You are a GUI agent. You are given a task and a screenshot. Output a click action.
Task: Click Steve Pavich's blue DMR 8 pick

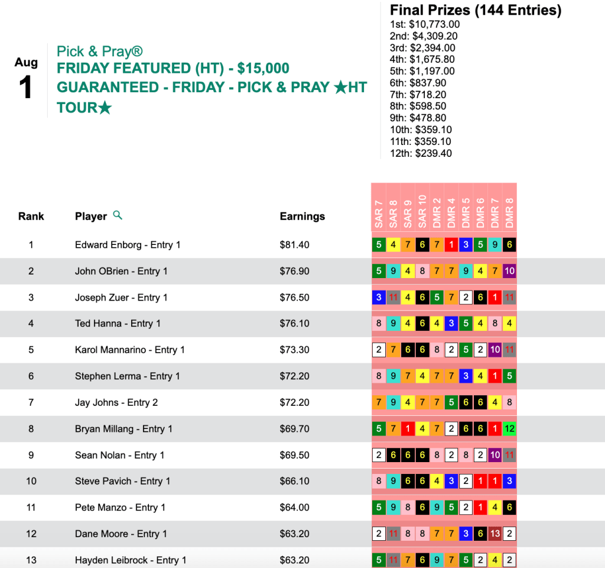(509, 481)
